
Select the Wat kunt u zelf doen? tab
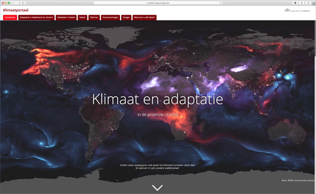pos(144,17)
